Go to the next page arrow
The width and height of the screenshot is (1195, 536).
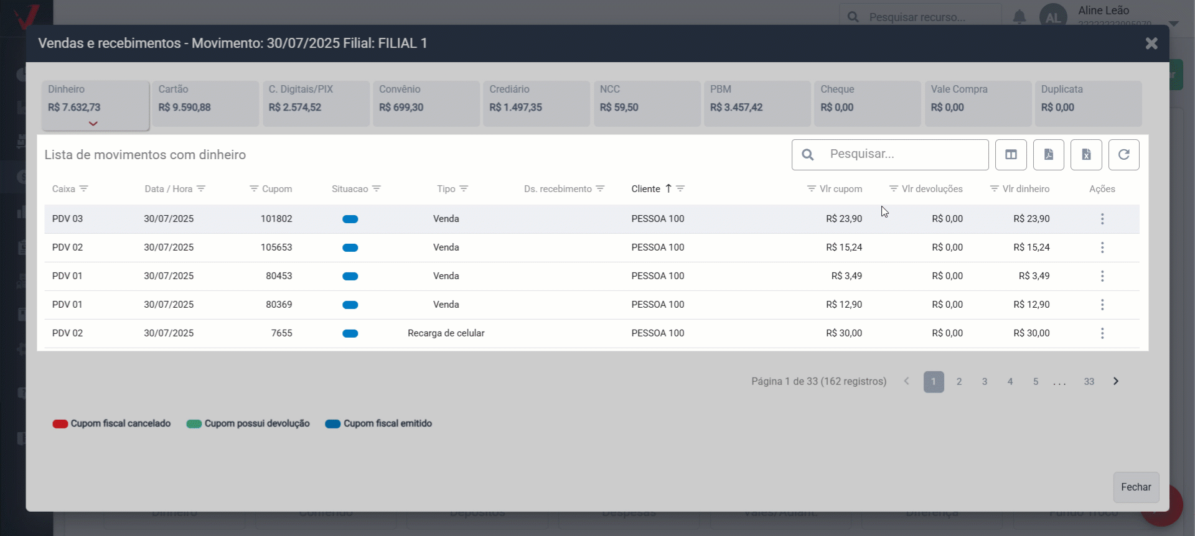[x=1116, y=381]
